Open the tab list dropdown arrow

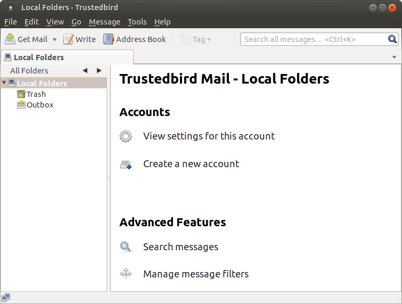(x=394, y=57)
